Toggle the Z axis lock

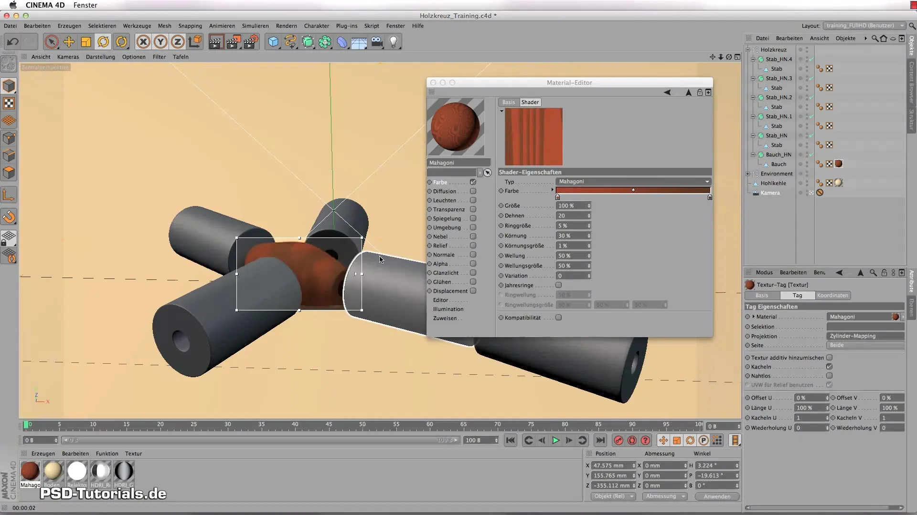click(178, 42)
